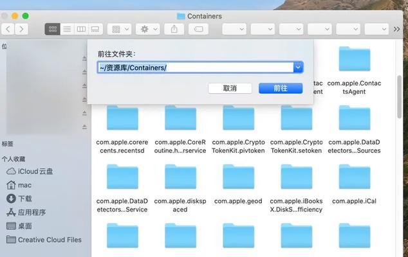The height and width of the screenshot is (257, 408).
Task: Open iCloud云盘 in the sidebar
Action: [30, 172]
